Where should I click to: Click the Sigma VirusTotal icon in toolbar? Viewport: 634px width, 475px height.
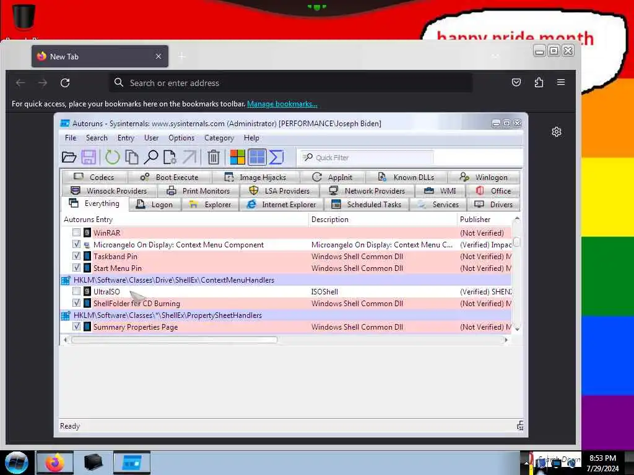[276, 157]
